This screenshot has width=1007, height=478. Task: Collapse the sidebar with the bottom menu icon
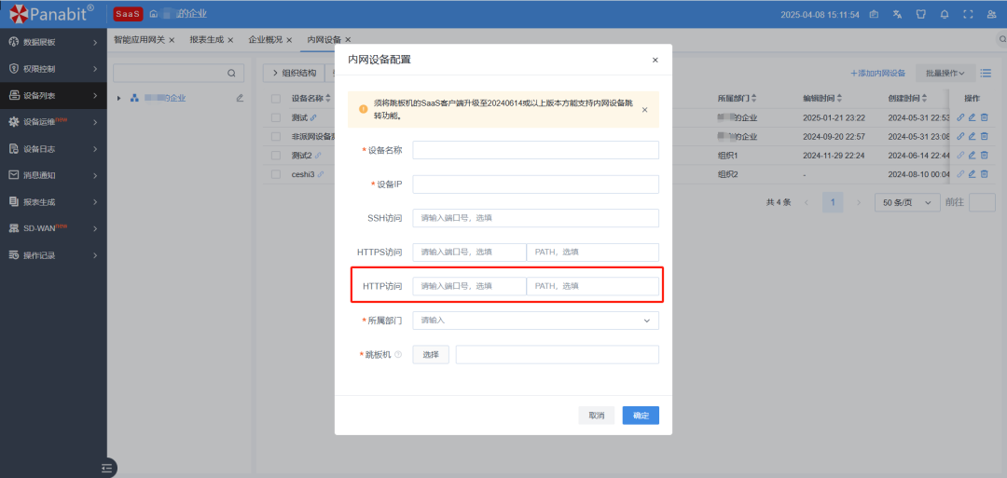pos(107,469)
